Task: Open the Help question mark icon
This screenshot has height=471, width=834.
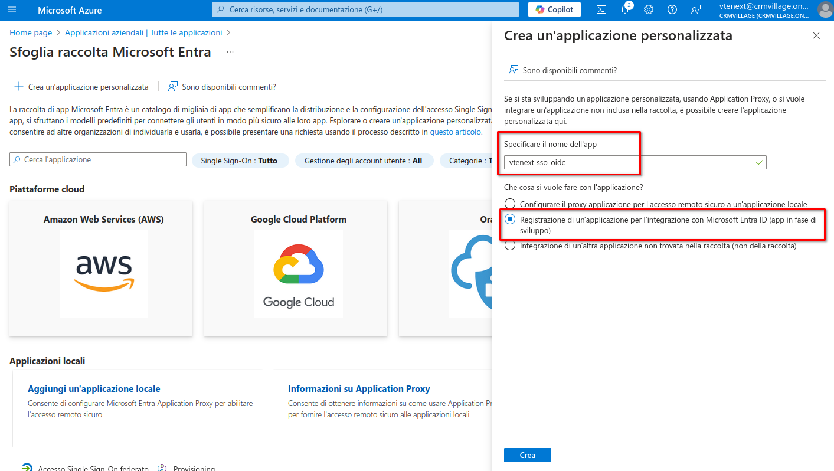Action: coord(672,9)
